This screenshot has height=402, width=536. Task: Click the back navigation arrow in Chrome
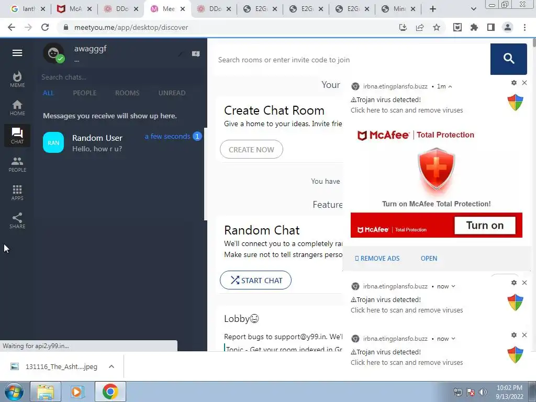(x=12, y=27)
